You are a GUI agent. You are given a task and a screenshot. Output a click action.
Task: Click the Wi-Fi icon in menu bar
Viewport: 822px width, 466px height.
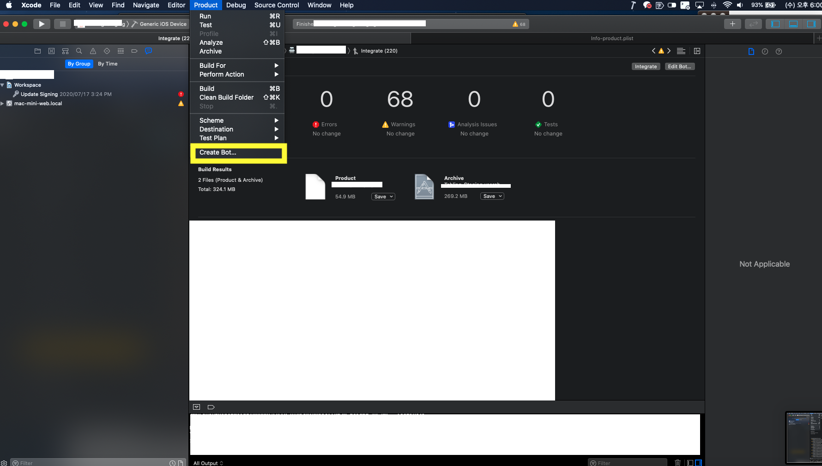coord(727,5)
